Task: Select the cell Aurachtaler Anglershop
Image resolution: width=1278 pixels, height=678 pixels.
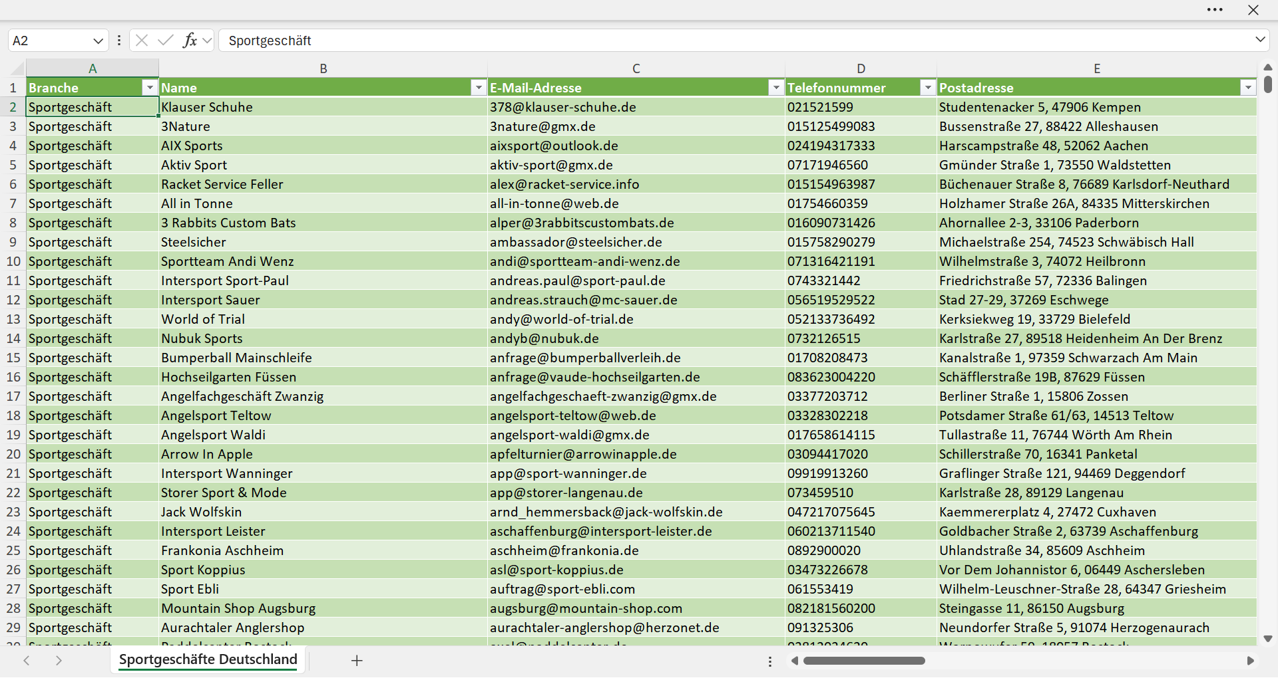Action: coord(323,627)
